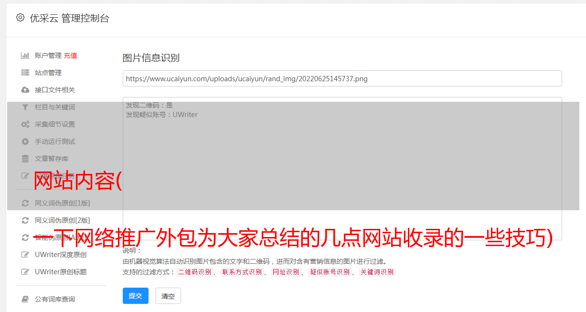Select the edit icon for UWriter深度原创
Screen dimensions: 586x312
point(25,255)
